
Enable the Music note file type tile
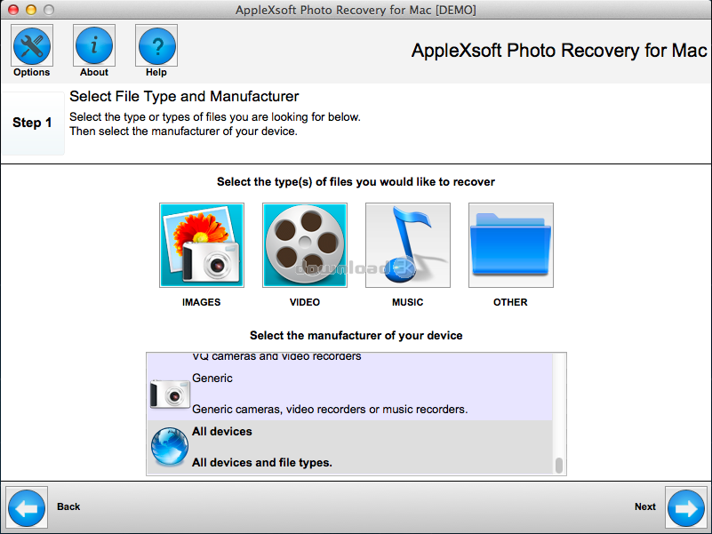[408, 245]
